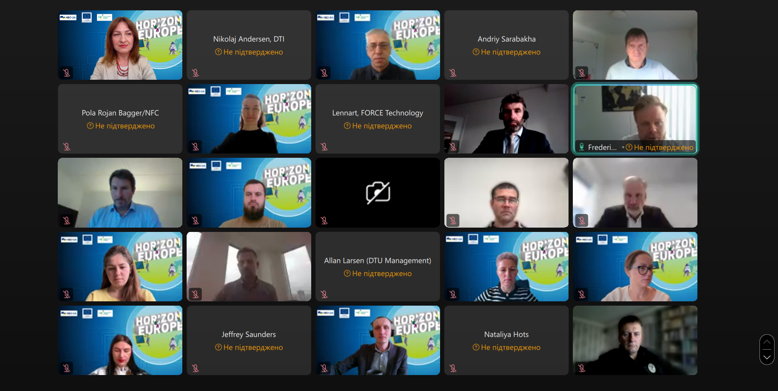The width and height of the screenshot is (778, 391).
Task: Click muted mic icon on Pola Rojan Bagger tile
Action: tap(67, 147)
